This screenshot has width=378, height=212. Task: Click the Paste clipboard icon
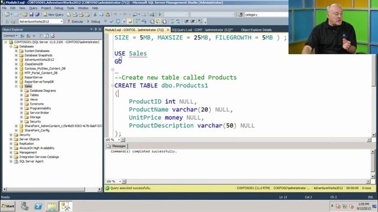click(107, 15)
